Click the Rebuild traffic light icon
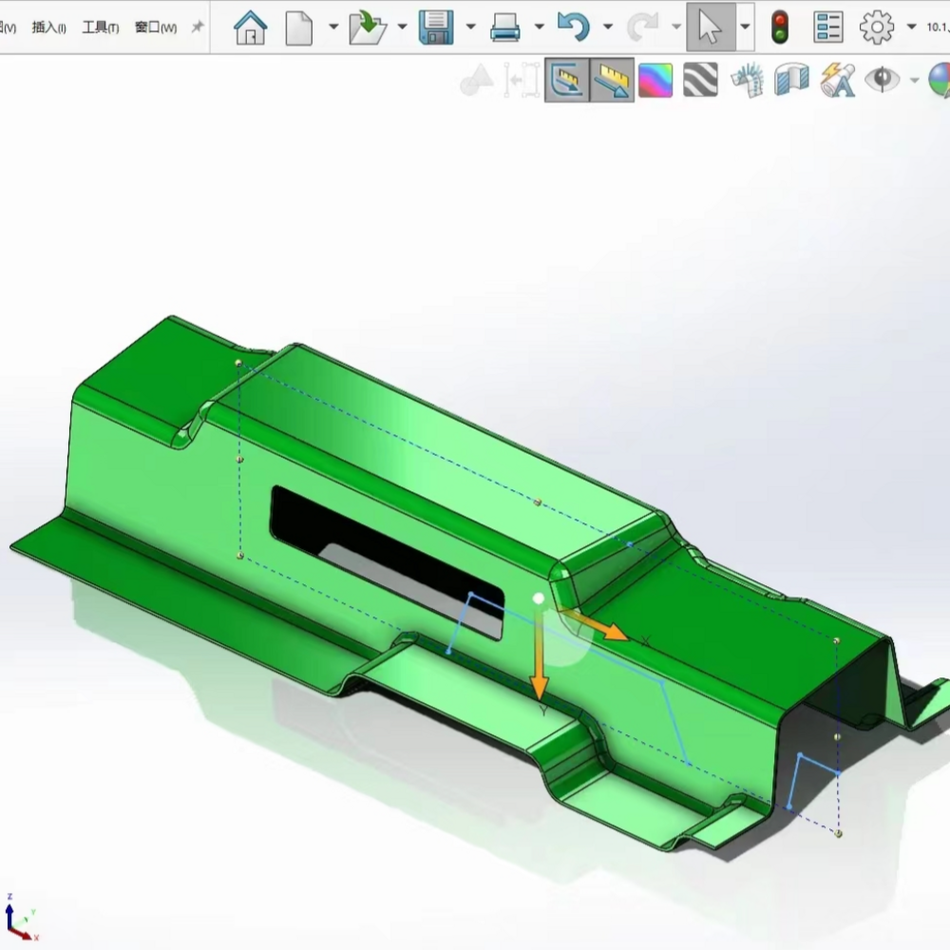This screenshot has width=950, height=950. click(780, 28)
